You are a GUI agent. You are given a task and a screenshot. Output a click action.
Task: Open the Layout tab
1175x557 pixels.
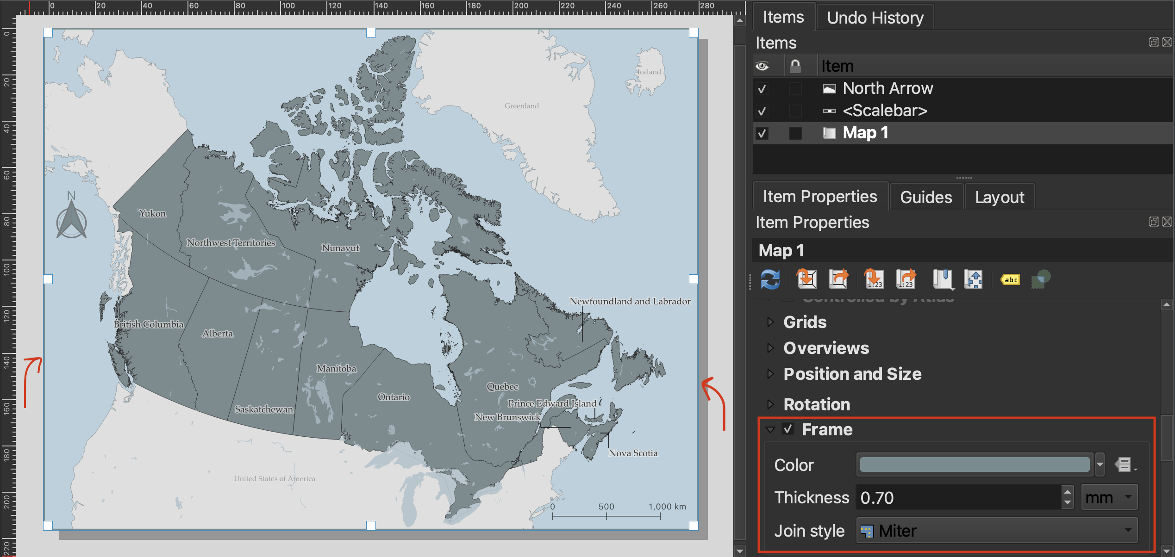[x=999, y=198]
